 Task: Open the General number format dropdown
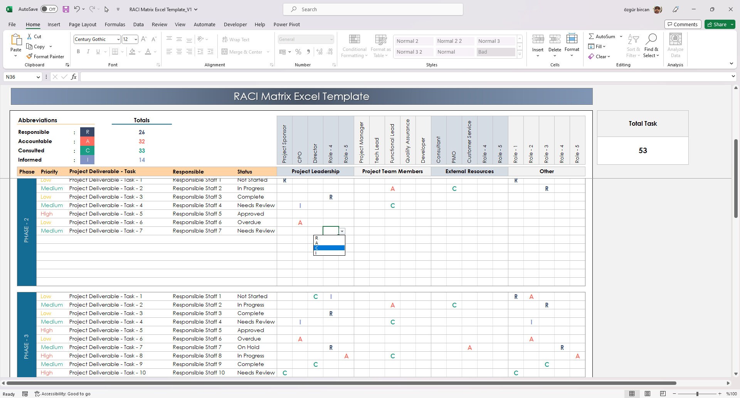coord(332,39)
